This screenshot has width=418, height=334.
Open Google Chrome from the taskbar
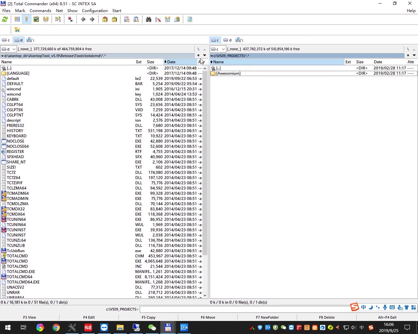pos(56,327)
